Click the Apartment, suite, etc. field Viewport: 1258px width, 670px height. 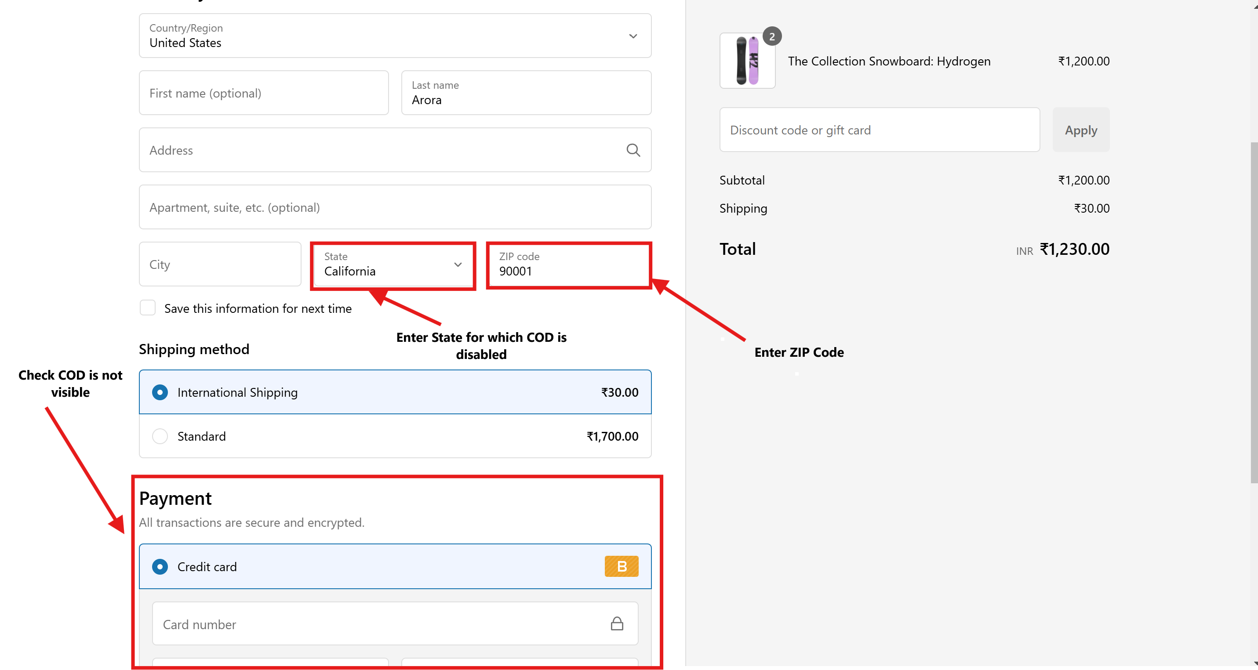(x=395, y=207)
